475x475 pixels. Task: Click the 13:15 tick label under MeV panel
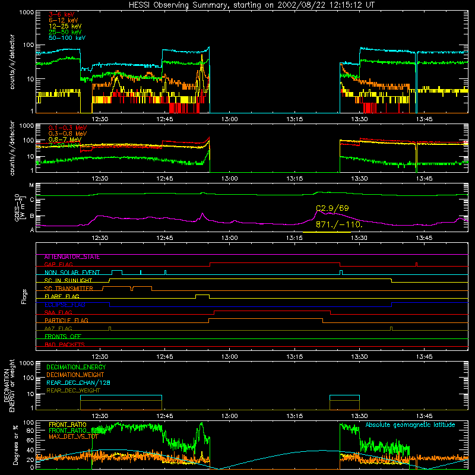[294, 179]
